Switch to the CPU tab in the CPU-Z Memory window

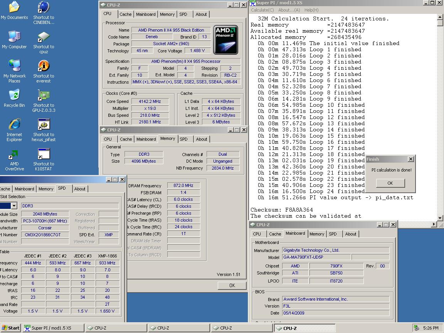(x=108, y=139)
